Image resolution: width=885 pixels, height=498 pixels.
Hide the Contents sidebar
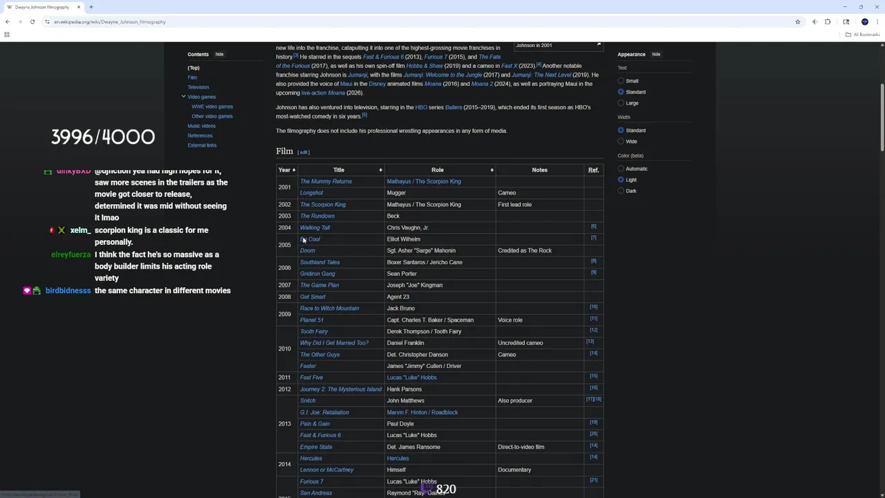tap(219, 54)
